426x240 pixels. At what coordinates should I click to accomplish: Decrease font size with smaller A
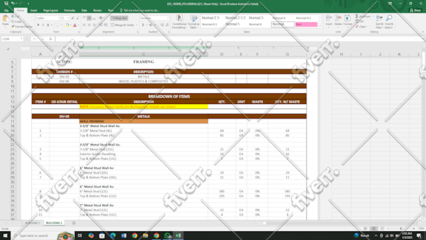tap(78, 18)
